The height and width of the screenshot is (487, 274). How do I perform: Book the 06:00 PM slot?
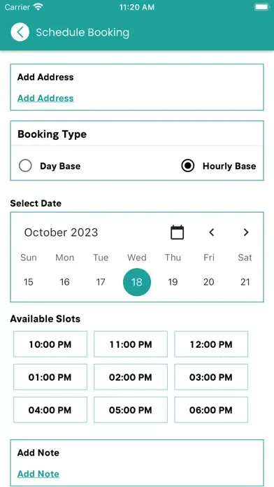pos(211,410)
